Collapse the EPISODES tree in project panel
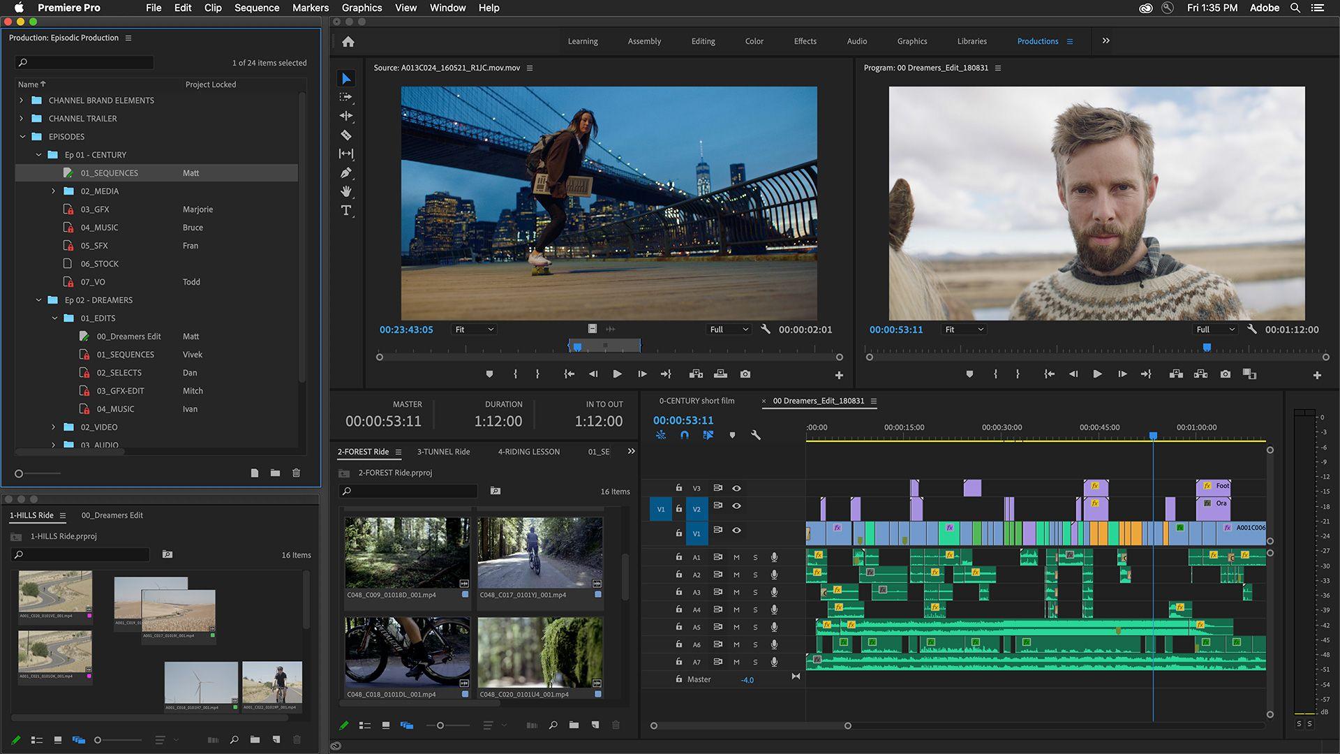 coord(20,136)
